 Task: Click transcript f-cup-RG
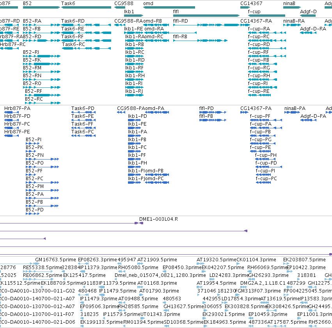(259, 68)
